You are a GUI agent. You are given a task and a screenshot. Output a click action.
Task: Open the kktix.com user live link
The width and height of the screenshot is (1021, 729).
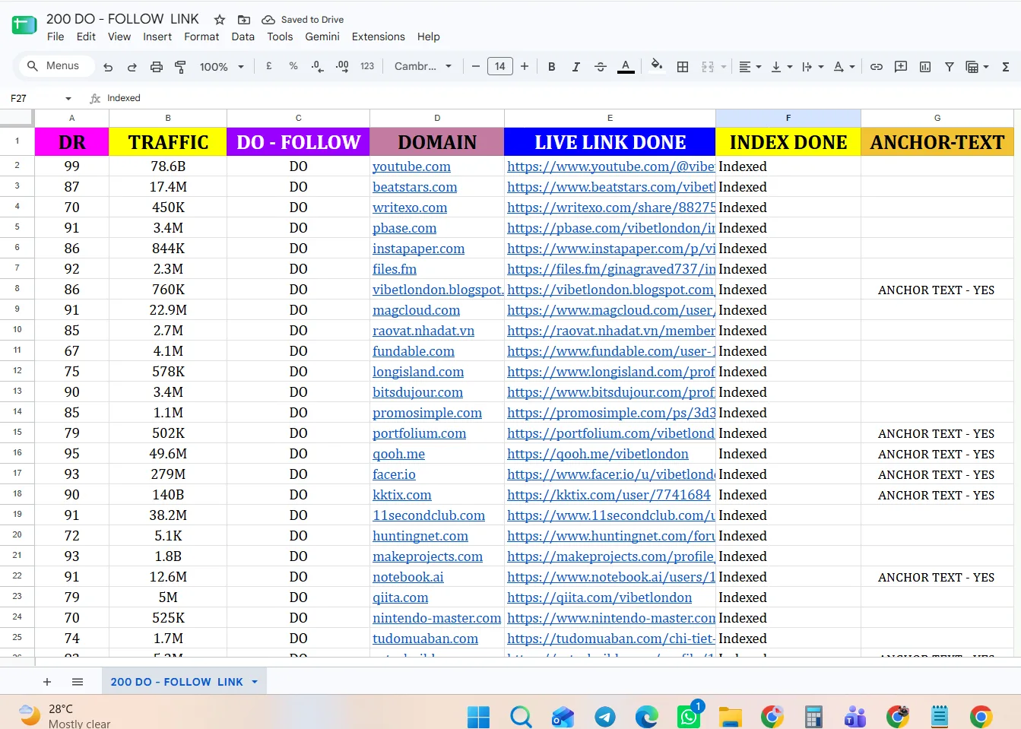pyautogui.click(x=609, y=495)
